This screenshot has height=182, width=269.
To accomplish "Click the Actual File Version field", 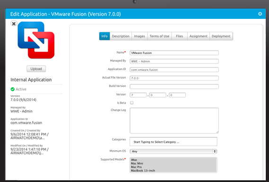I will tap(174, 78).
